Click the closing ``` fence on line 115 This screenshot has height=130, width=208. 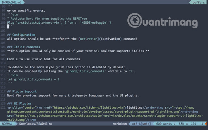point(10,83)
